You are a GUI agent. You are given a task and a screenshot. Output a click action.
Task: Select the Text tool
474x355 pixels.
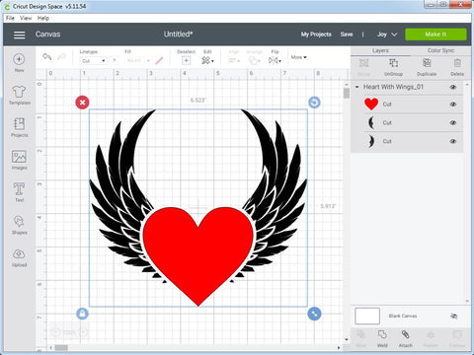click(19, 192)
